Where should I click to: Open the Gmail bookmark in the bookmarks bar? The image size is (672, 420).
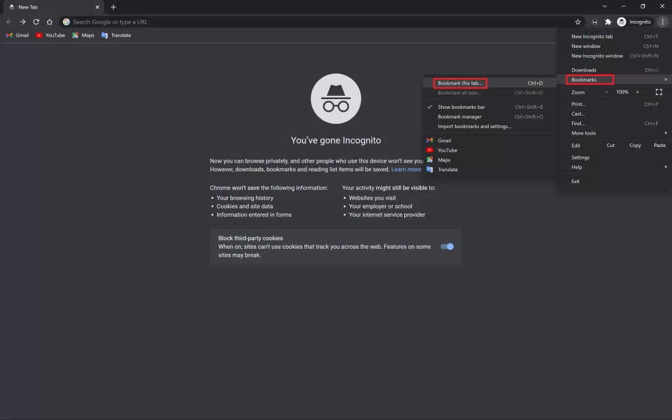[18, 35]
